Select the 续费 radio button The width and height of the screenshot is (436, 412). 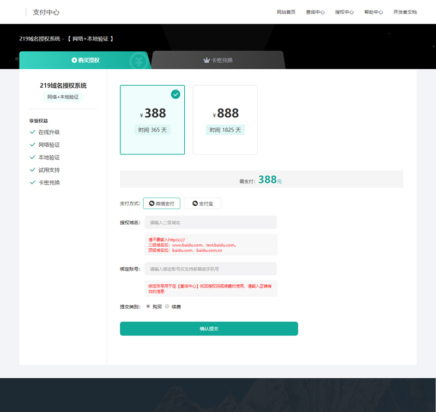coord(167,307)
